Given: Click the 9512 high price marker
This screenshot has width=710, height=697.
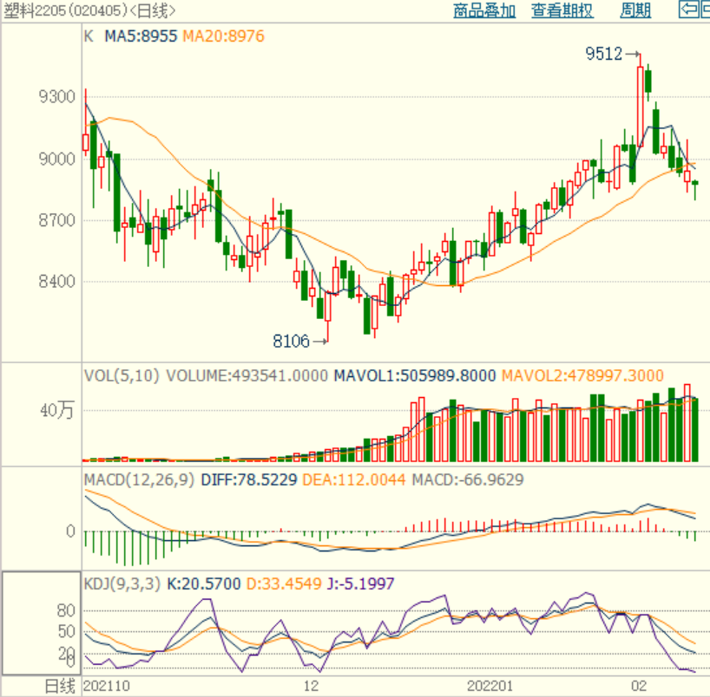Looking at the screenshot, I should click(x=604, y=54).
